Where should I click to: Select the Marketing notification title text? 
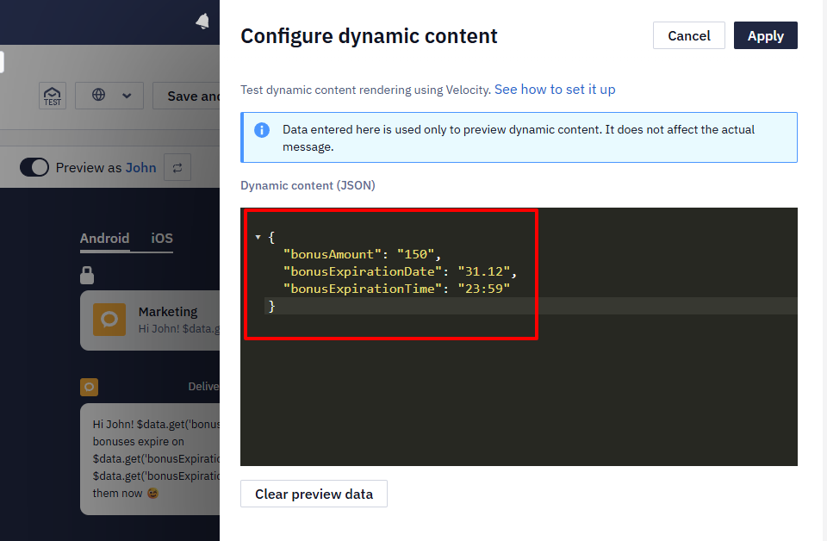168,312
